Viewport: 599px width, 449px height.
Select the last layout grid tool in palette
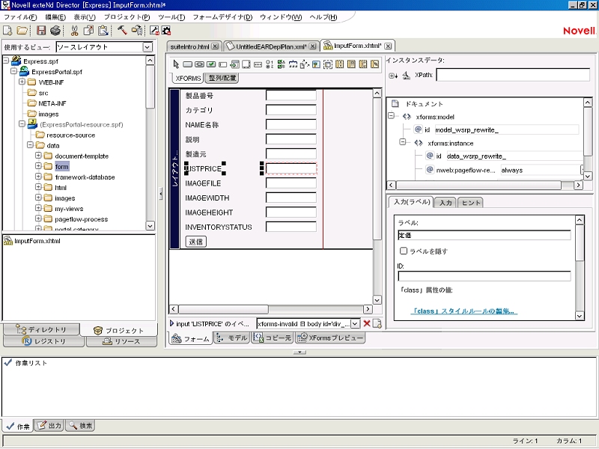click(375, 64)
